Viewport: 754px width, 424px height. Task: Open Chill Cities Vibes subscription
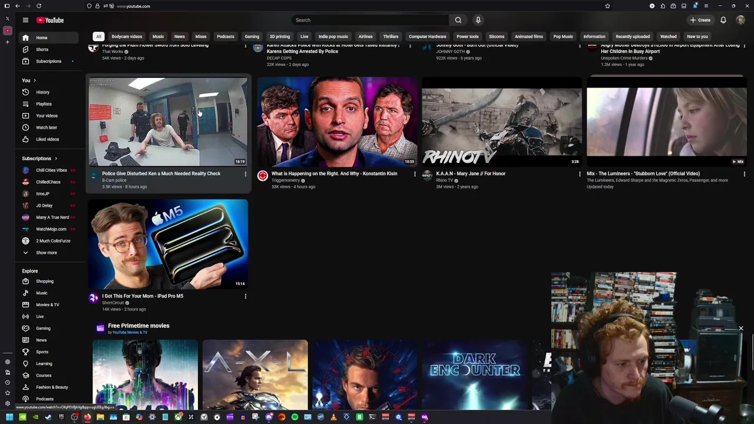click(47, 170)
